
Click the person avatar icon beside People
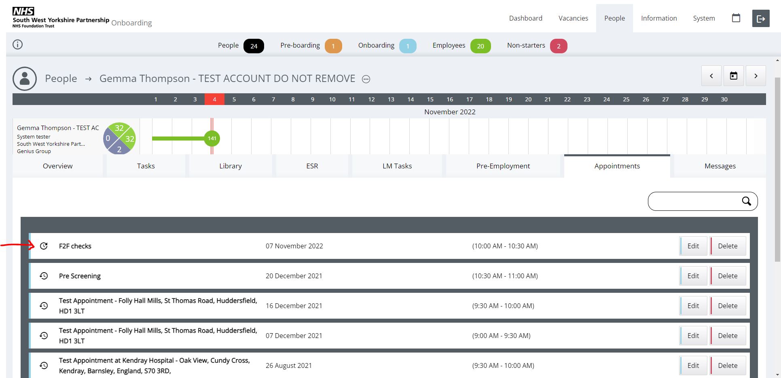coord(25,78)
